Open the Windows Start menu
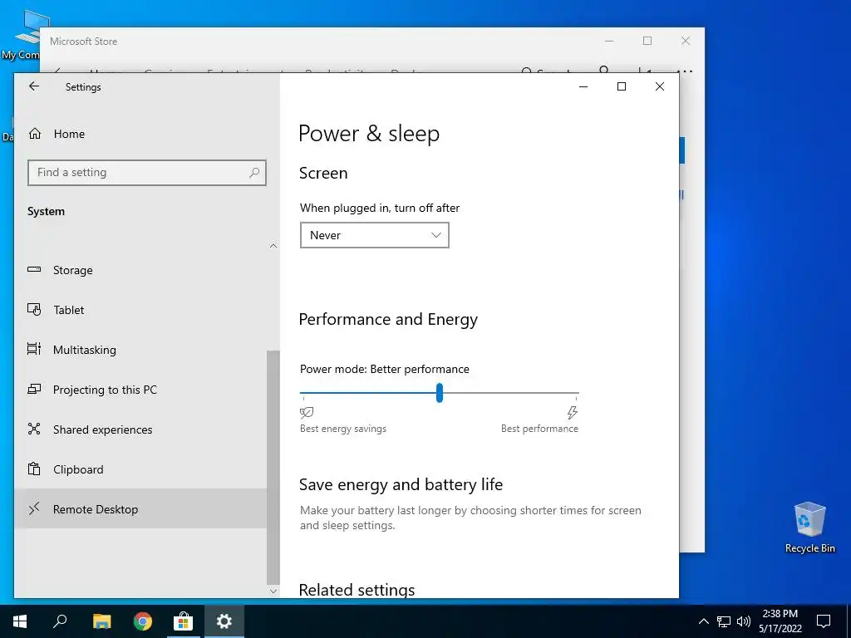Screen dimensions: 851x638 coord(20,621)
